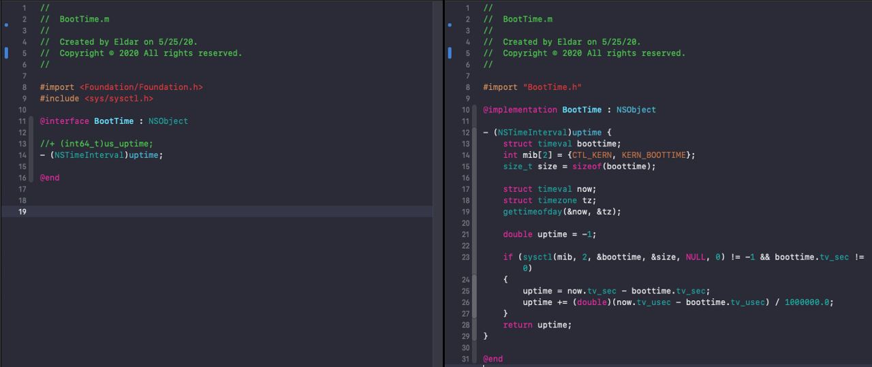Click "return uptime;" line
Image resolution: width=872 pixels, height=367 pixels.
pyautogui.click(x=538, y=325)
